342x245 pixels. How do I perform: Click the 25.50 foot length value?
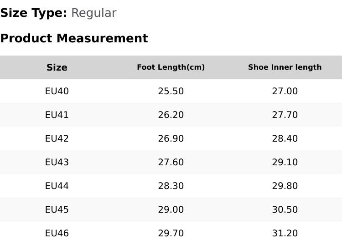tap(171, 91)
